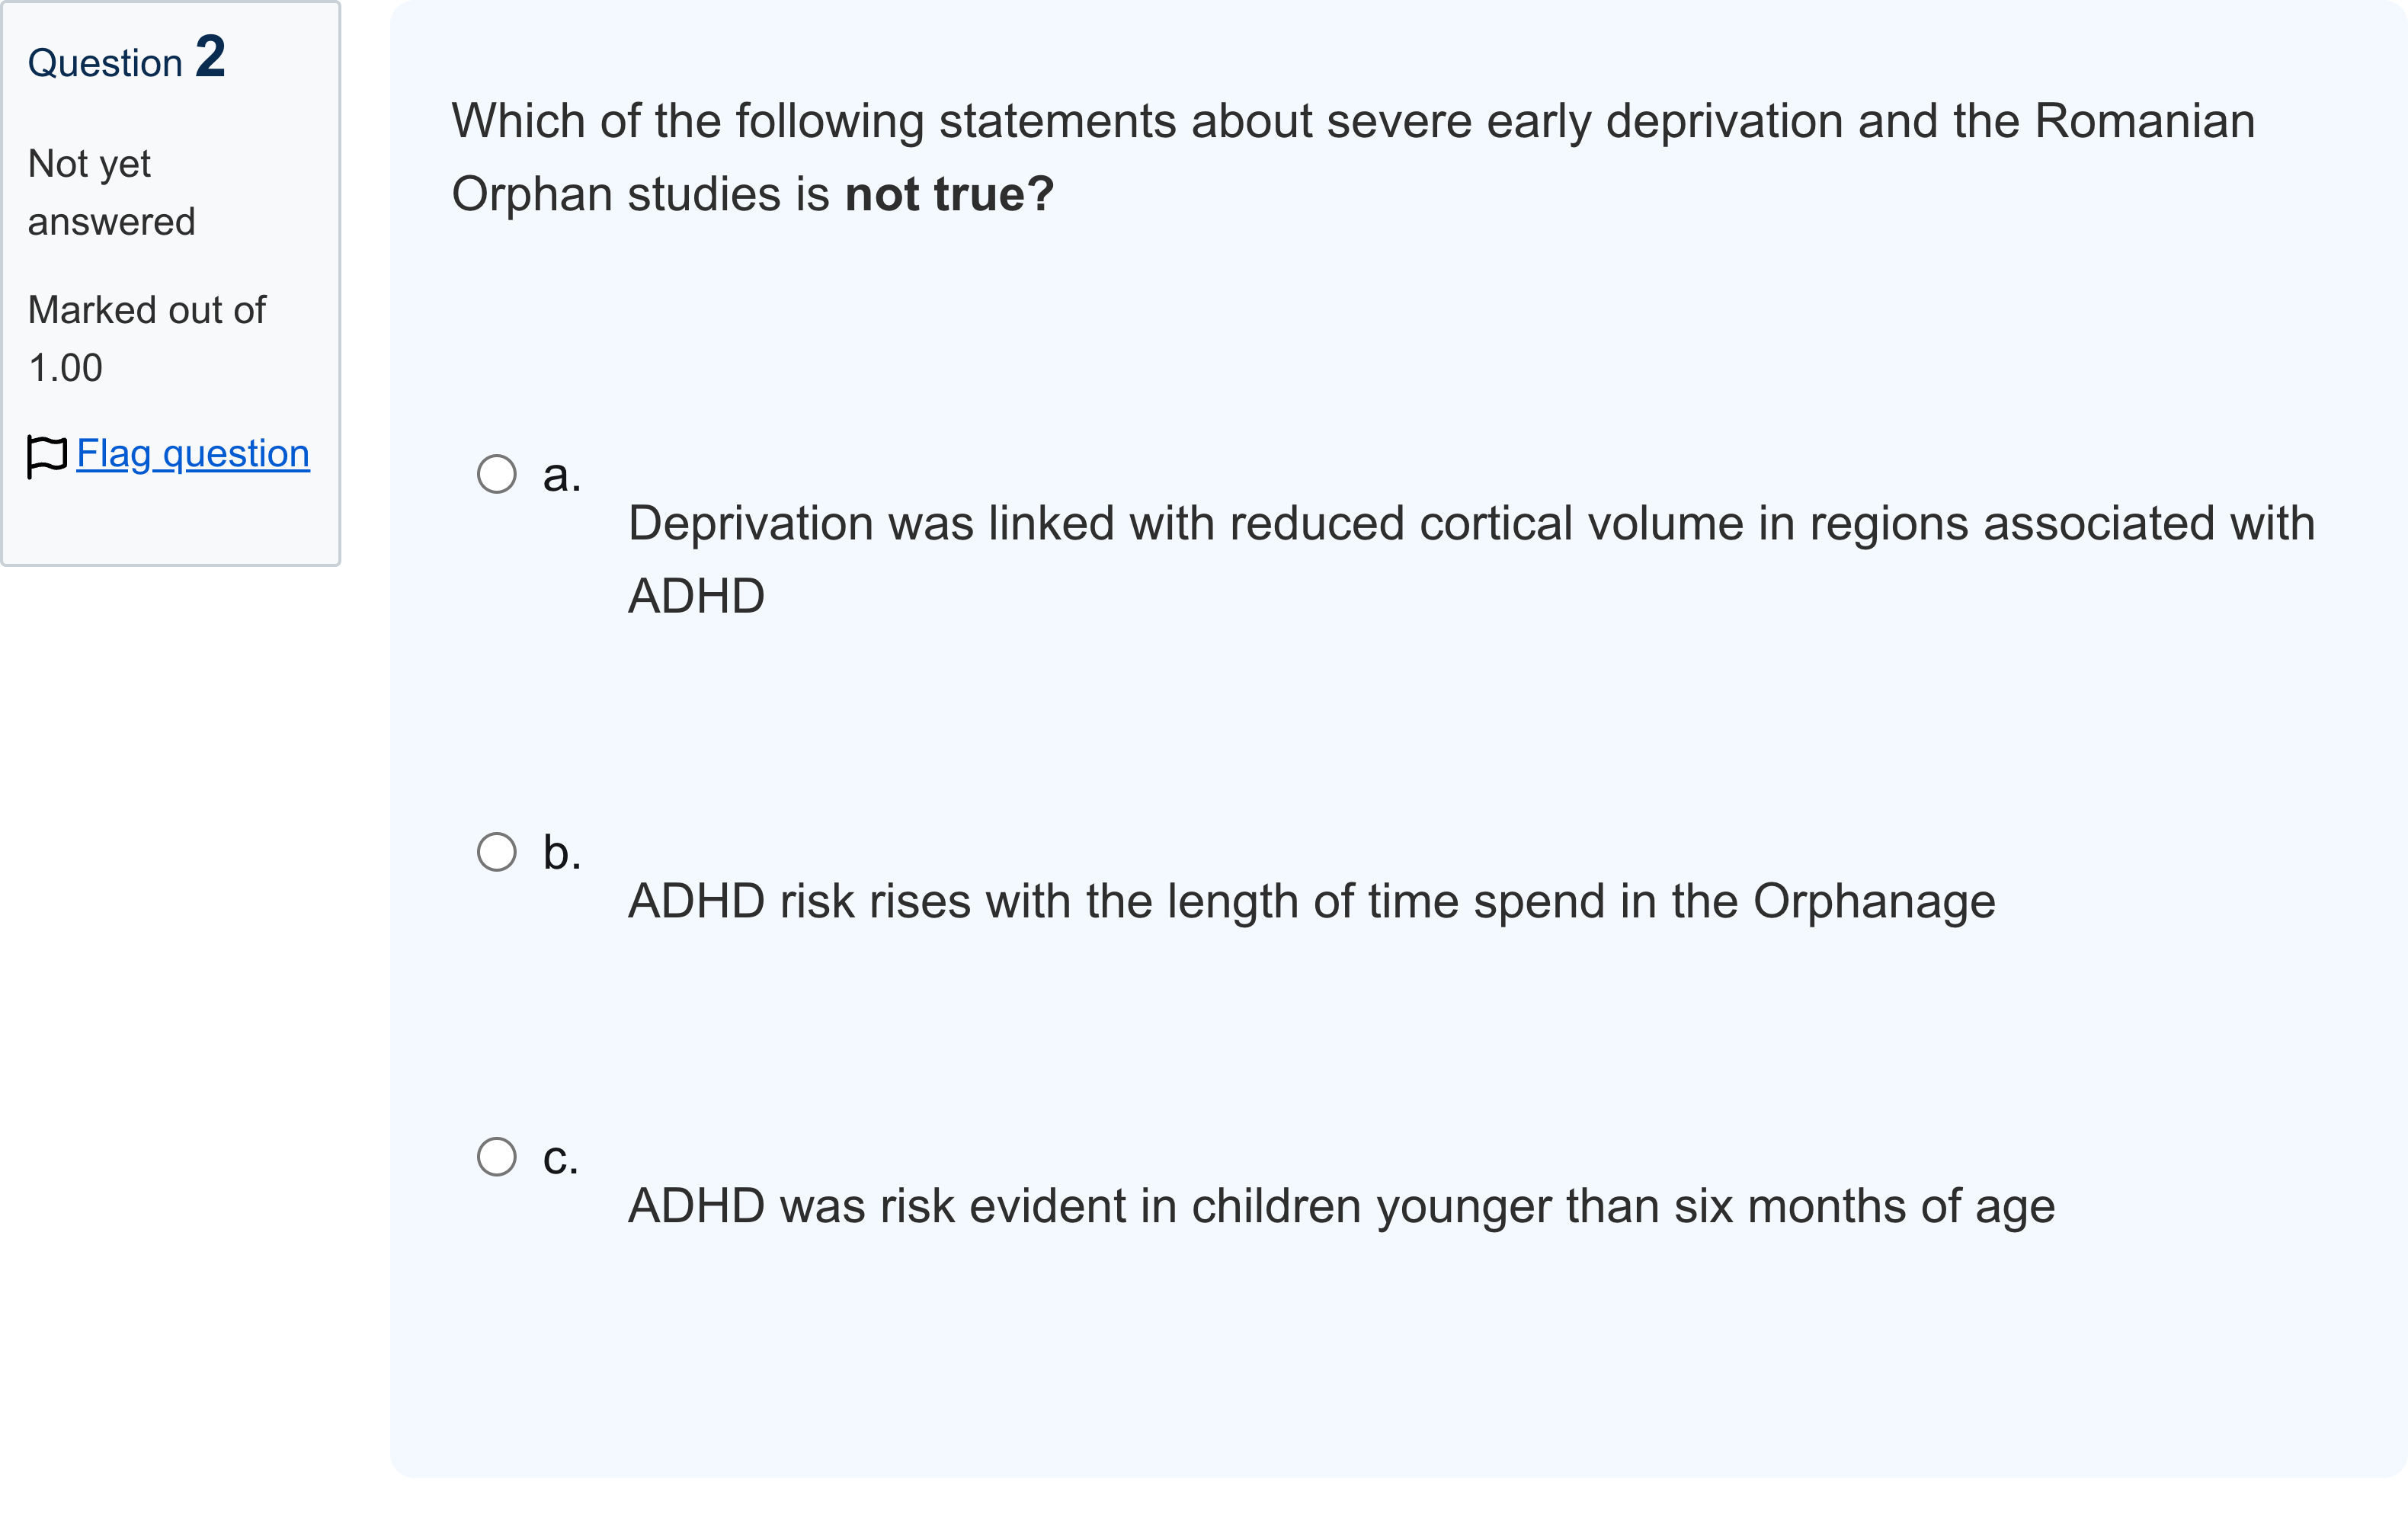Open the Flag question link

pyautogui.click(x=193, y=454)
